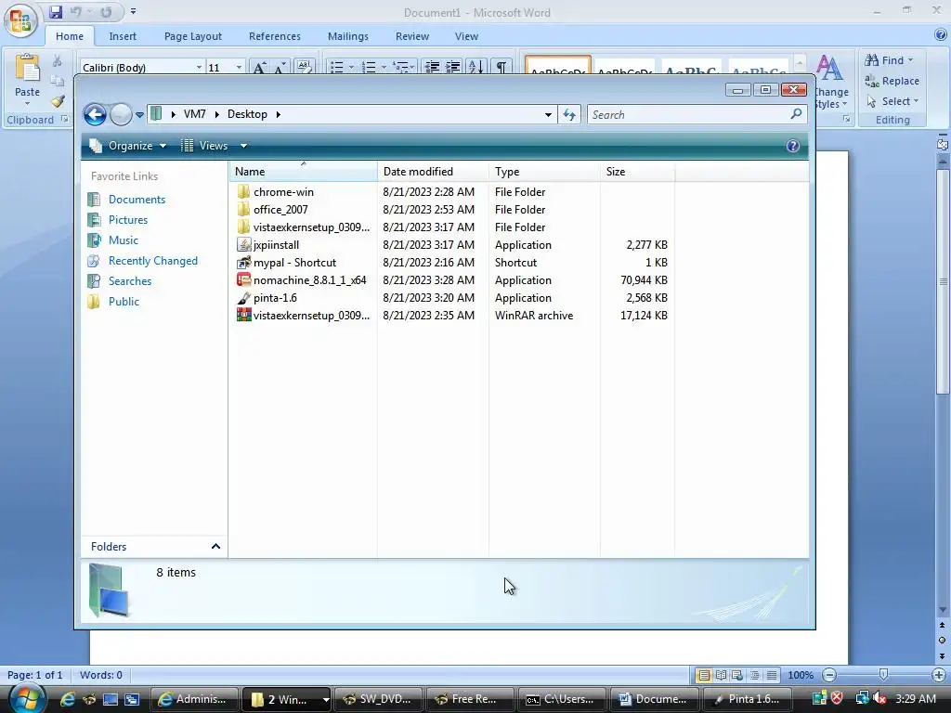Sort files by Size column header
Image resolution: width=951 pixels, height=713 pixels.
tap(637, 172)
